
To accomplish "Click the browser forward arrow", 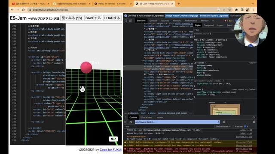I will click(18, 10).
